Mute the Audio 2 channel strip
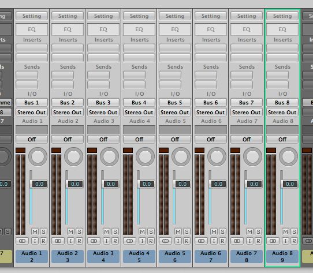The width and height of the screenshot is (313, 273). (70, 231)
